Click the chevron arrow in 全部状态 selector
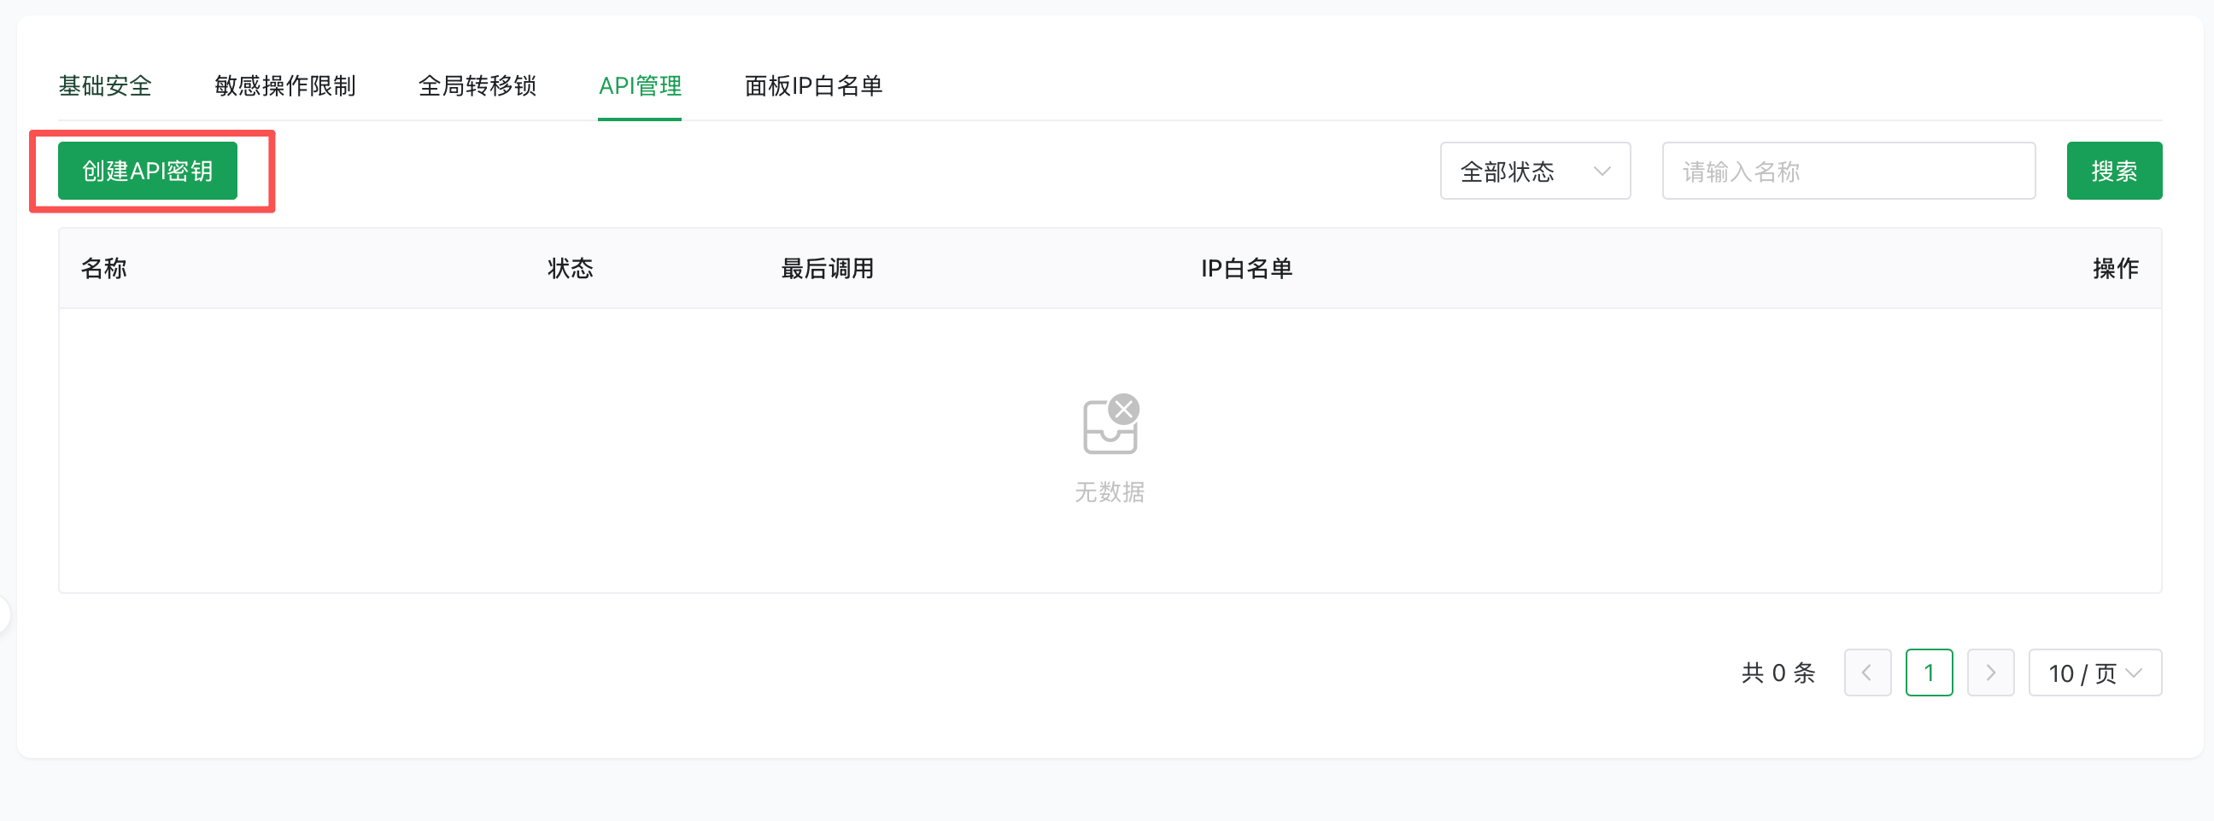Image resolution: width=2214 pixels, height=821 pixels. point(1602,172)
